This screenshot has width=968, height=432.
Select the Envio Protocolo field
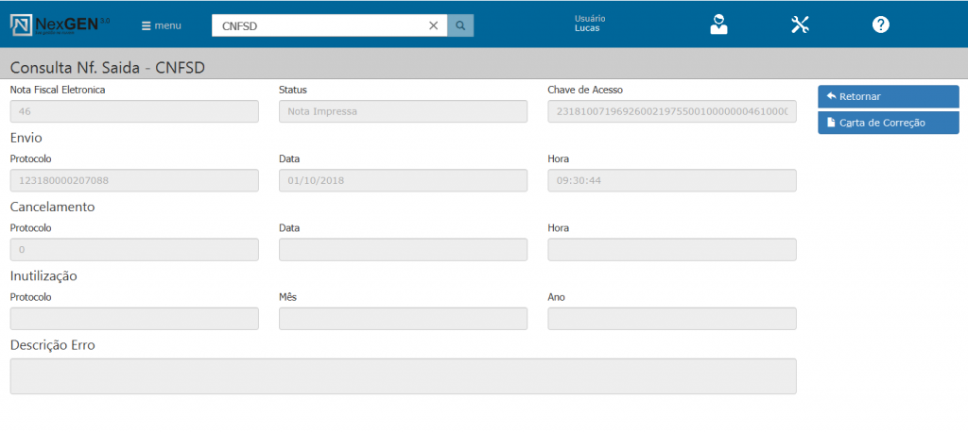point(134,180)
